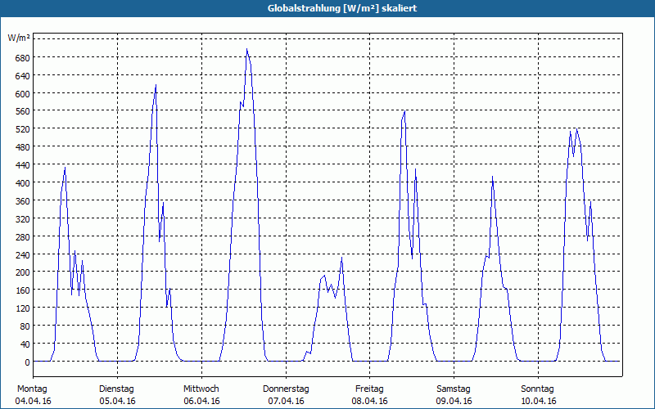Select the Mittwoch 06.04.16 date label
Image resolution: width=655 pixels, height=409 pixels.
pos(201,395)
